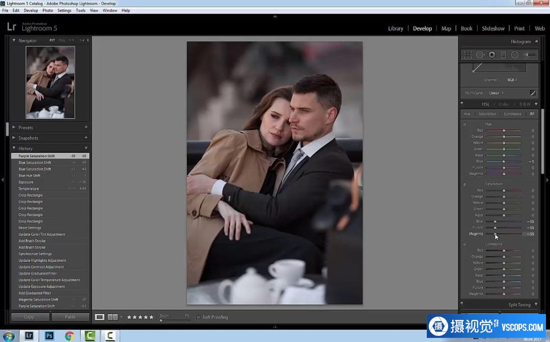The image size is (550, 342).
Task: Expand the Histogram panel
Action: [x=536, y=41]
